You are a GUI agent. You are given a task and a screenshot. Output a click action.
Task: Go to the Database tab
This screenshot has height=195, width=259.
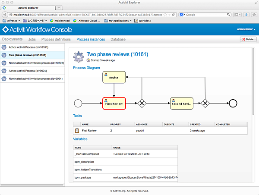click(118, 39)
